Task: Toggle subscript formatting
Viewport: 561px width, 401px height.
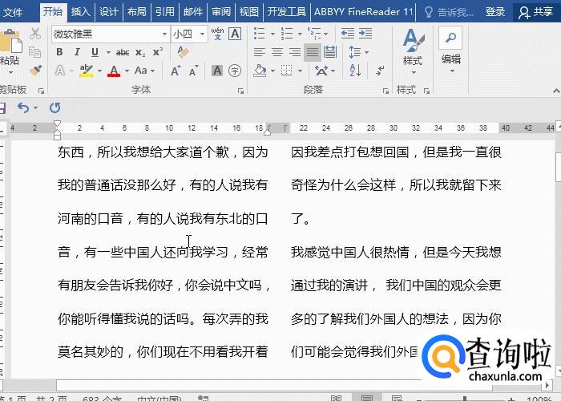Action: click(140, 53)
